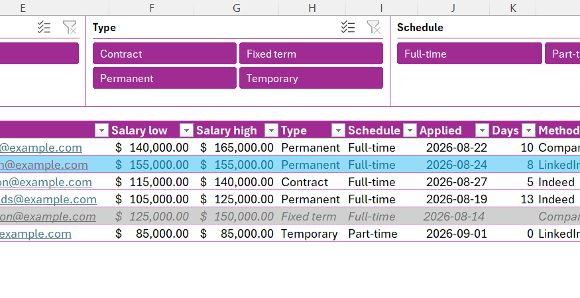The image size is (580, 298).
Task: Select Full-time in the Schedule slicer
Action: [469, 54]
